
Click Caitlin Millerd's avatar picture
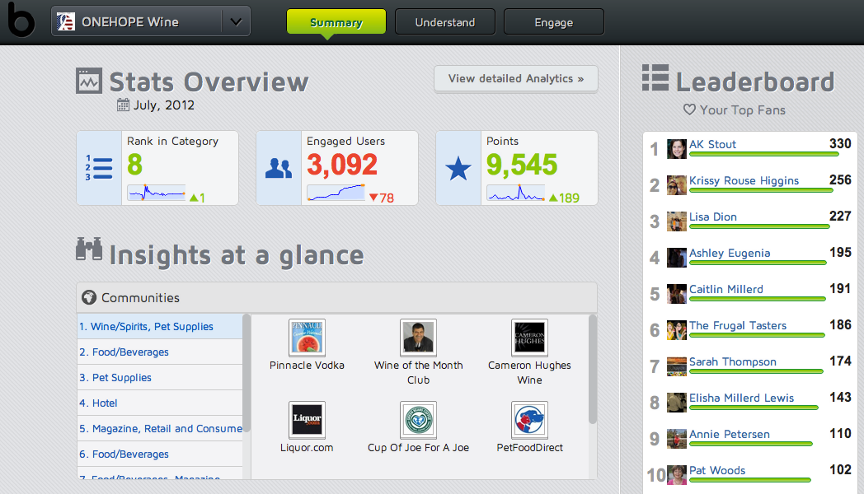click(x=677, y=294)
